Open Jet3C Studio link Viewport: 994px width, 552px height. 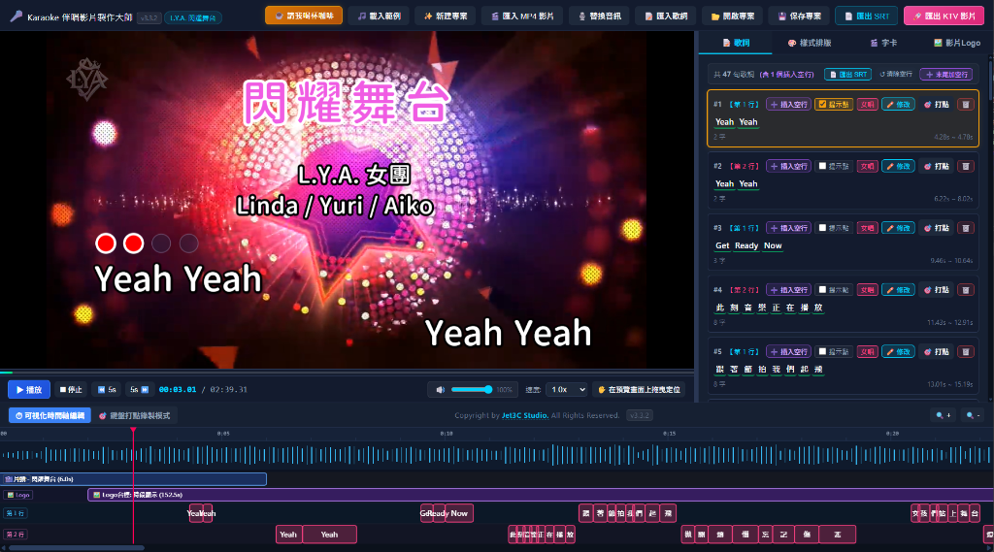[525, 416]
